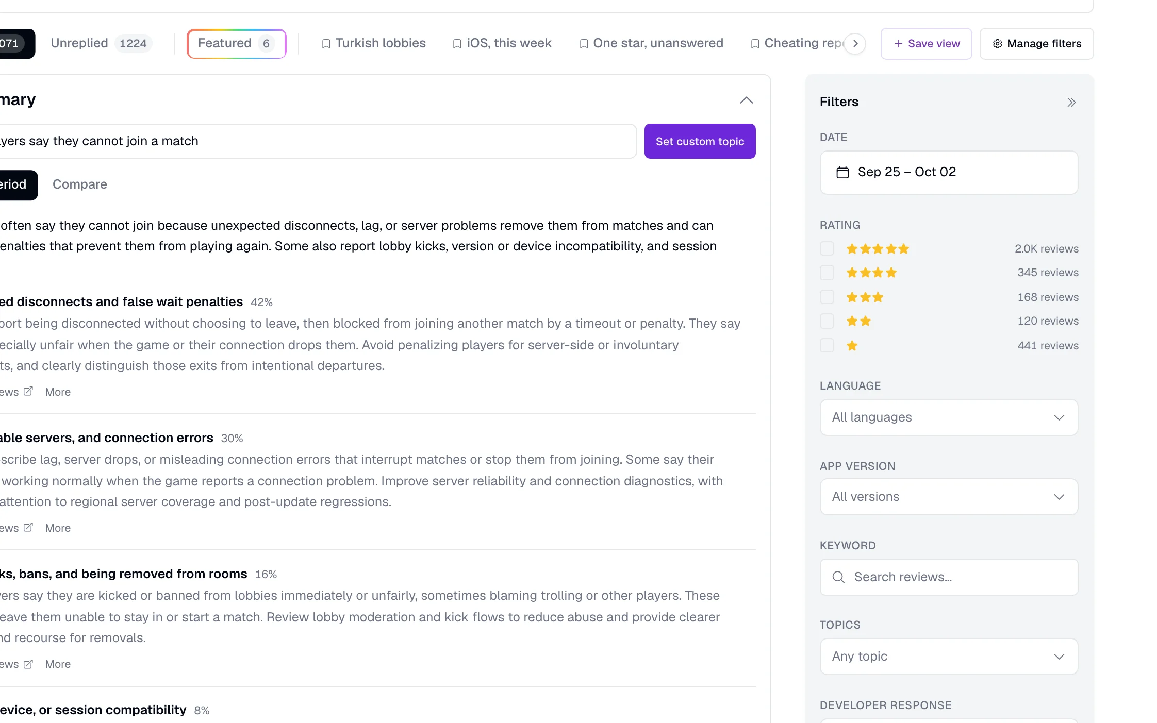Click bookmark icon beside One star, unanswered

[x=584, y=44]
